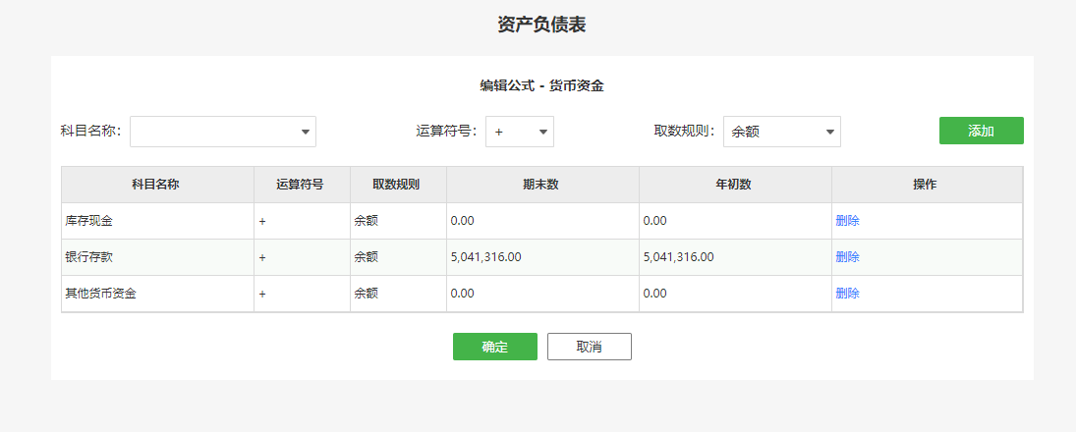Click the 操作 column header

927,185
